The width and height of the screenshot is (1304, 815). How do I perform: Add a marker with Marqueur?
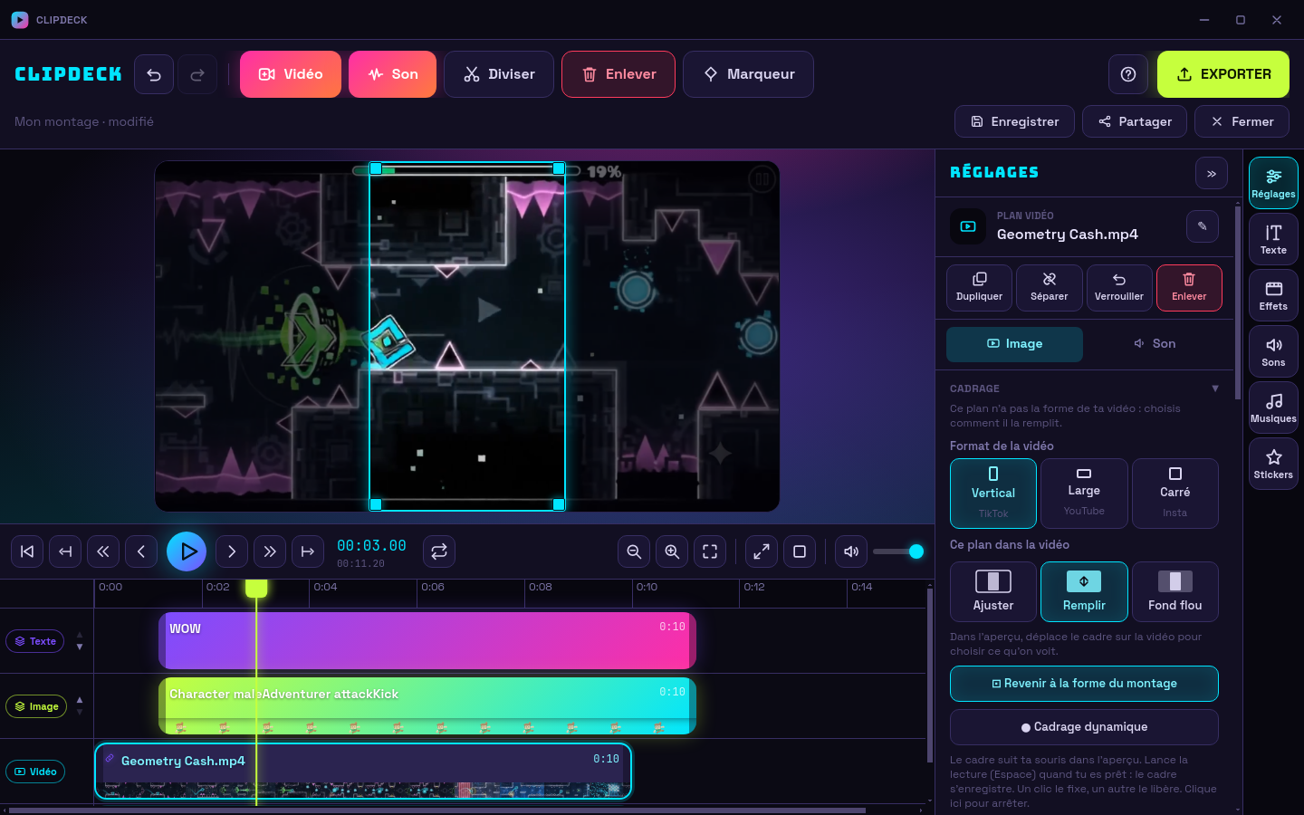pos(748,74)
